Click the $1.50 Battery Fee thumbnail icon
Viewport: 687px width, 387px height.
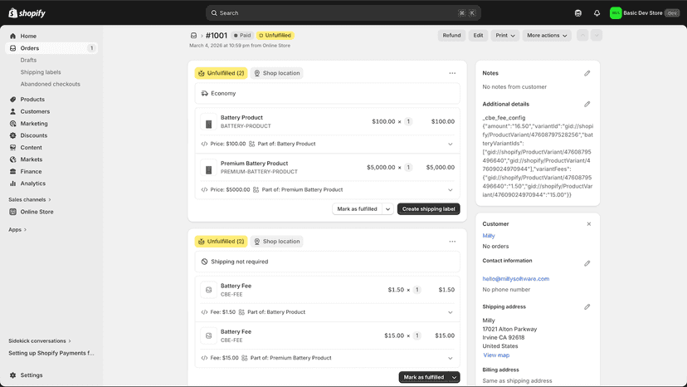[208, 290]
